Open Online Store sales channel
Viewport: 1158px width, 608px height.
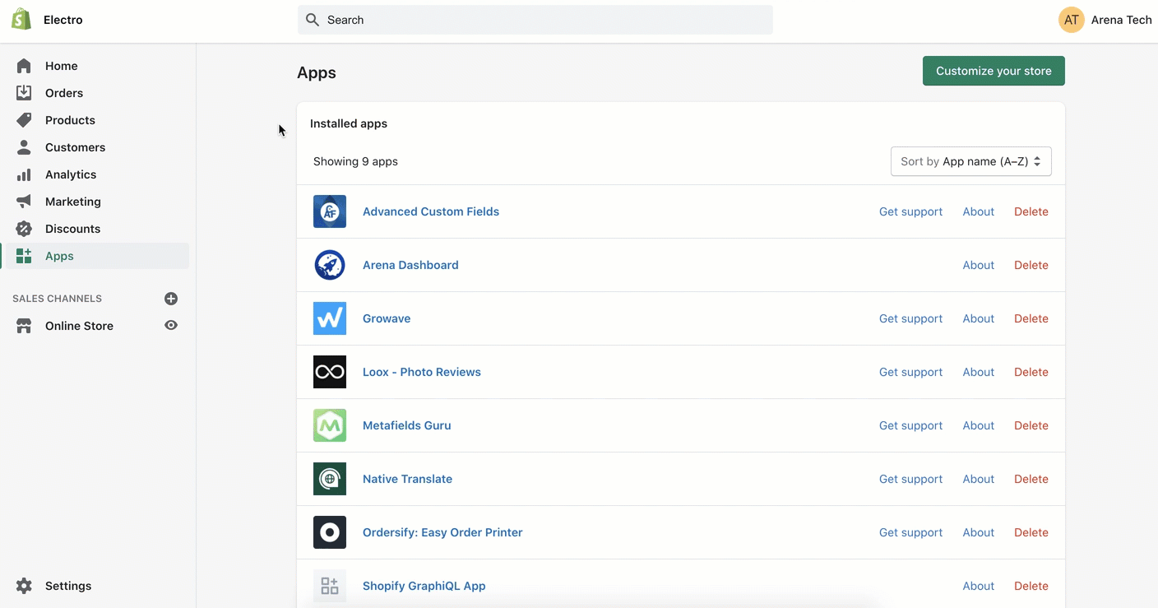(79, 326)
